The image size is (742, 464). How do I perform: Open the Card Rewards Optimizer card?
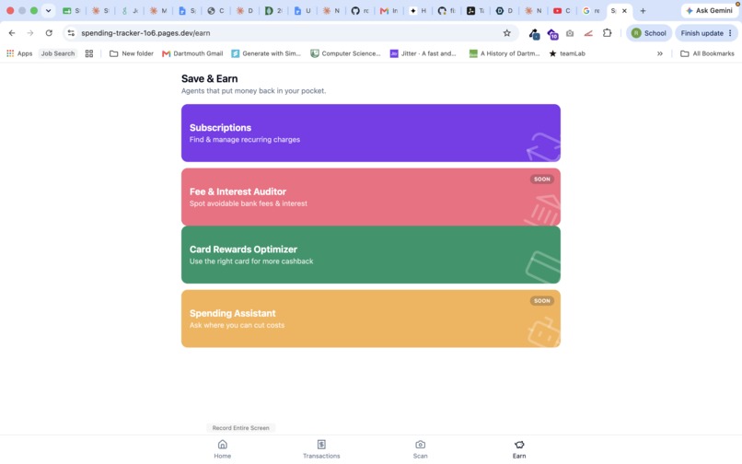click(370, 255)
